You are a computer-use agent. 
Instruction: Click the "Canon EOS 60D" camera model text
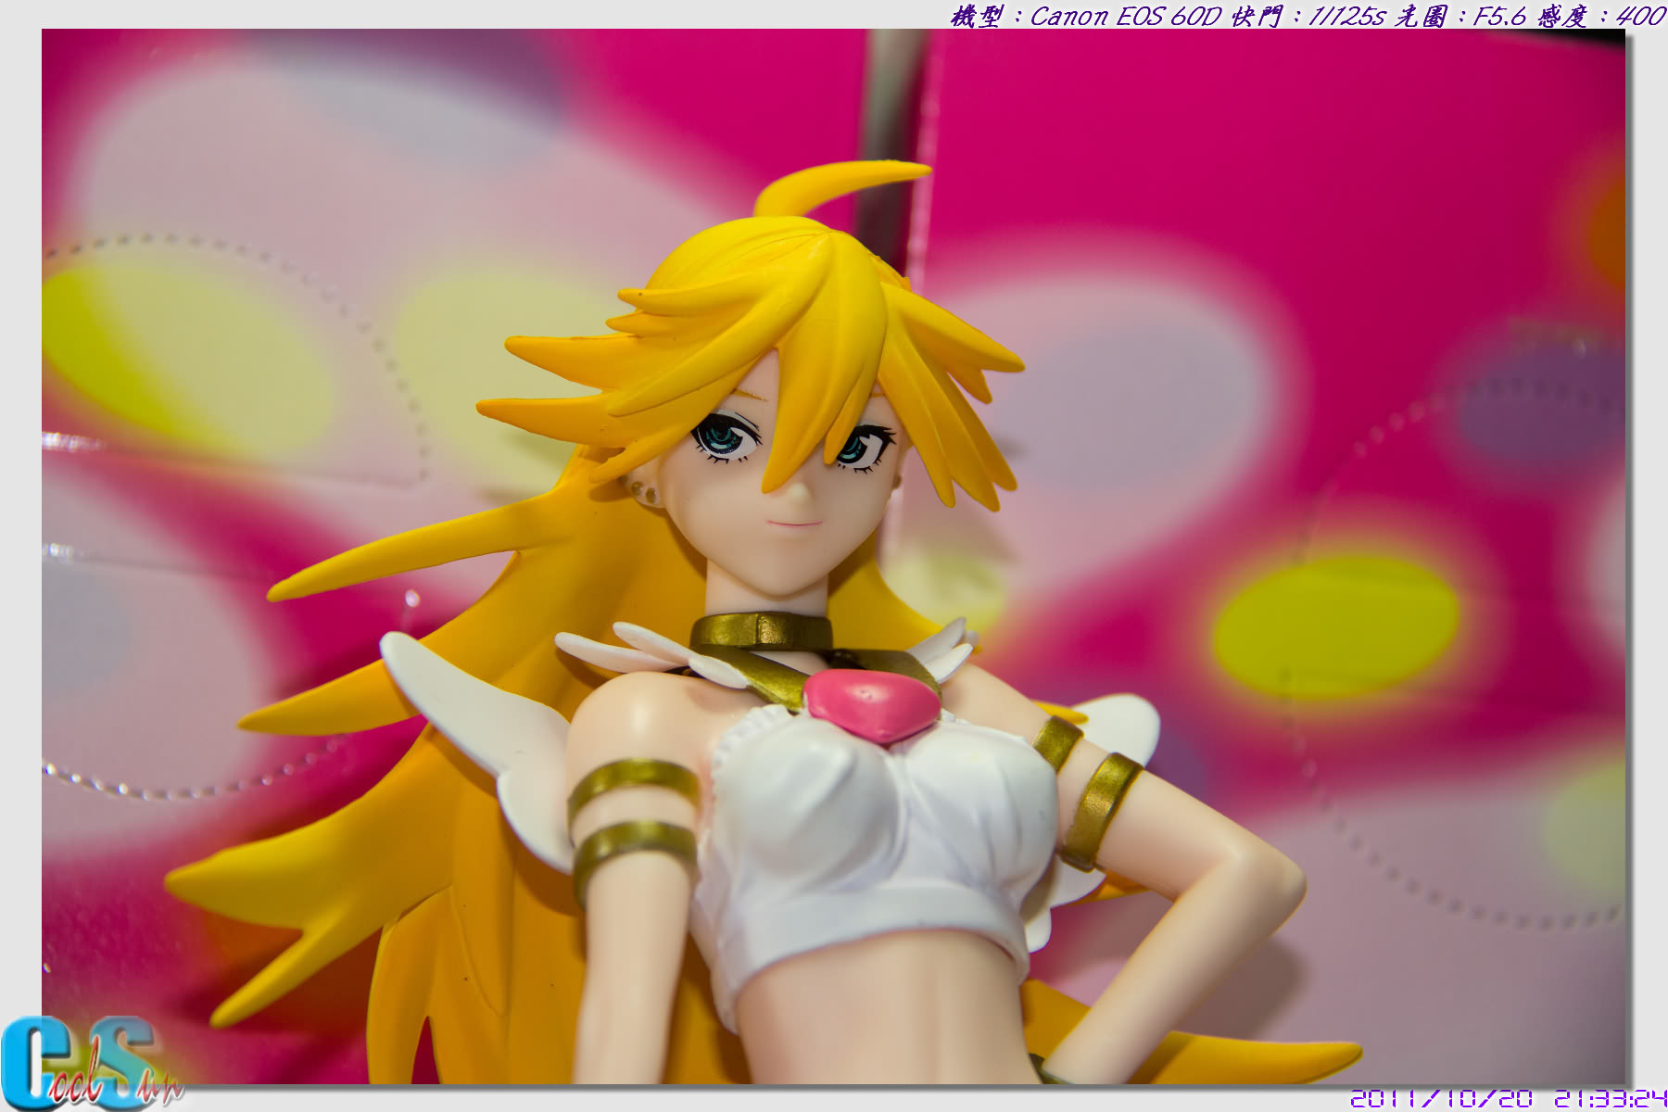pos(1125,16)
